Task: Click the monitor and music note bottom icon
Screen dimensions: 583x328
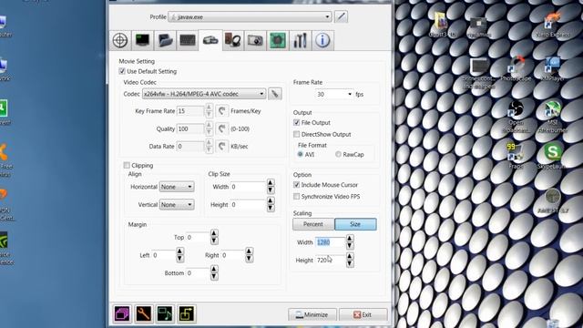Action: coord(165,313)
